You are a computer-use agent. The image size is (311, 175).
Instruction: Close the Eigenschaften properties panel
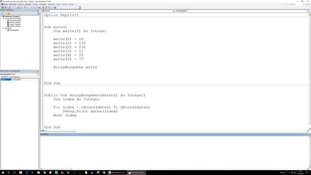[x=38, y=71]
